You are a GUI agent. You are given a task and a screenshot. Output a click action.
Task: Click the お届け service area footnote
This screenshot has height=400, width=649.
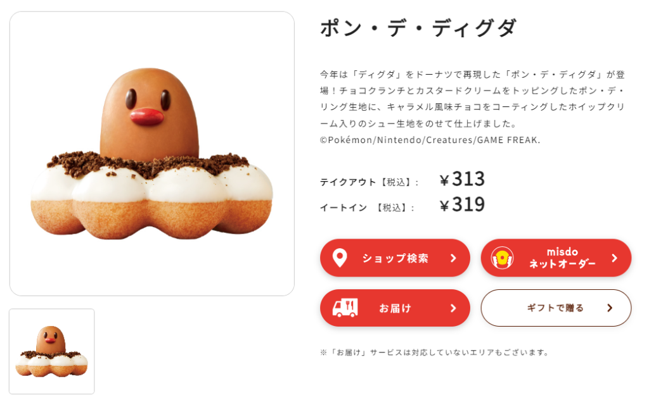click(x=435, y=353)
